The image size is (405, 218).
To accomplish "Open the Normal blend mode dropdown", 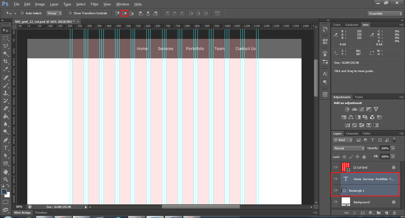I will coord(349,148).
